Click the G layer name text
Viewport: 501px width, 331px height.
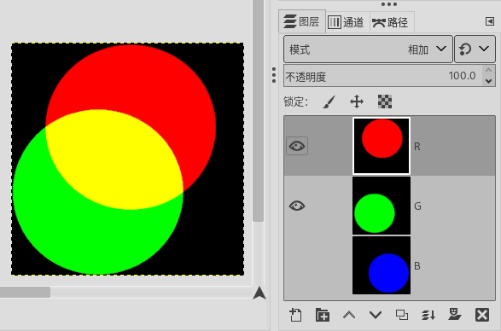(x=417, y=206)
